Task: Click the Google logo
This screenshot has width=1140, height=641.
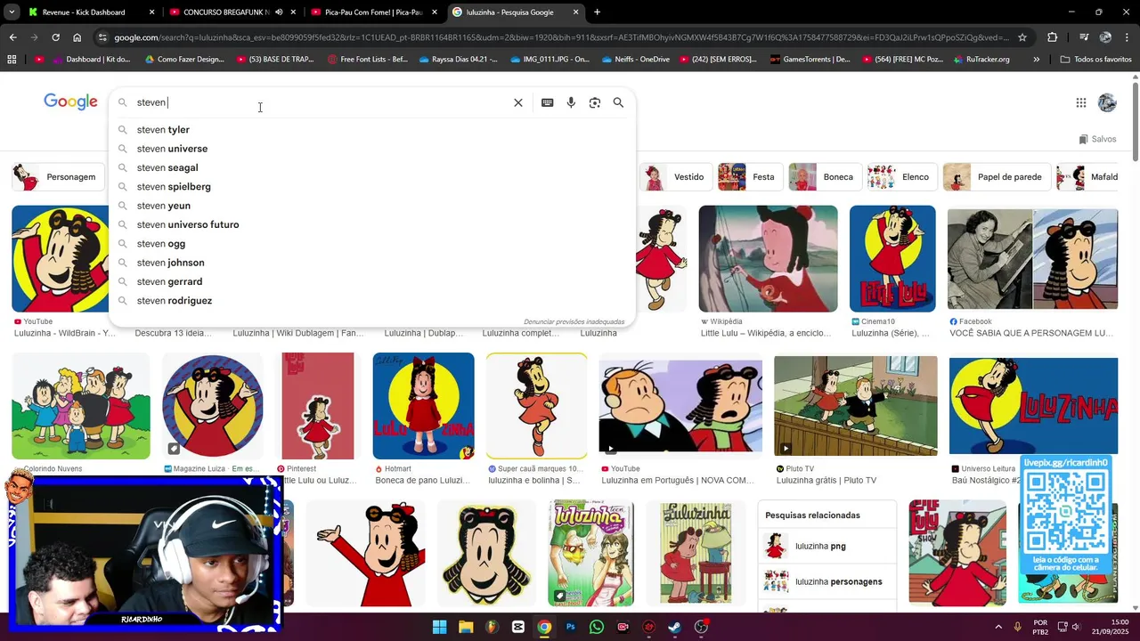Action: click(70, 101)
